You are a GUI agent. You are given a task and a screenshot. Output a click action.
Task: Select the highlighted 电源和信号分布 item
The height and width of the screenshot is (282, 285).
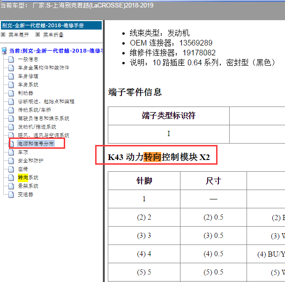(36, 144)
